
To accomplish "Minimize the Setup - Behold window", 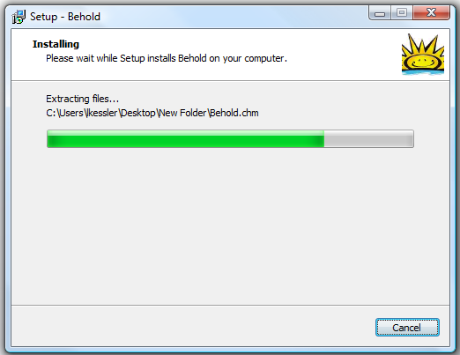I will pyautogui.click(x=380, y=13).
